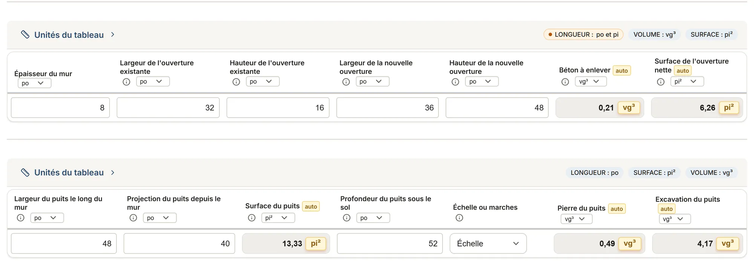The width and height of the screenshot is (754, 265).
Task: Click the ruler icon beside the first Unités du tableau
Action: [x=25, y=35]
